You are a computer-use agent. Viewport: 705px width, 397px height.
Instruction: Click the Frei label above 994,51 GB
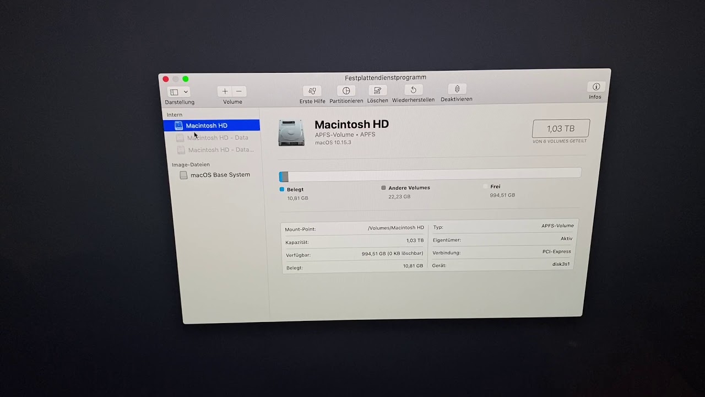495,187
